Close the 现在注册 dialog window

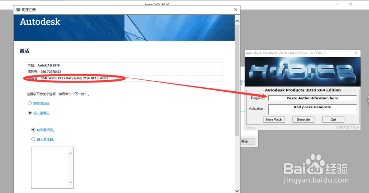(x=236, y=10)
